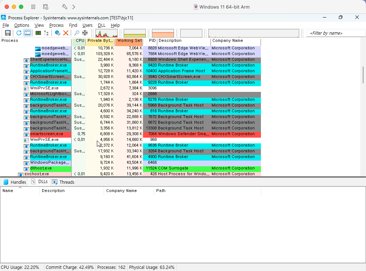The image size is (366, 271).
Task: Pause the virtual machine
Action: [33, 7]
